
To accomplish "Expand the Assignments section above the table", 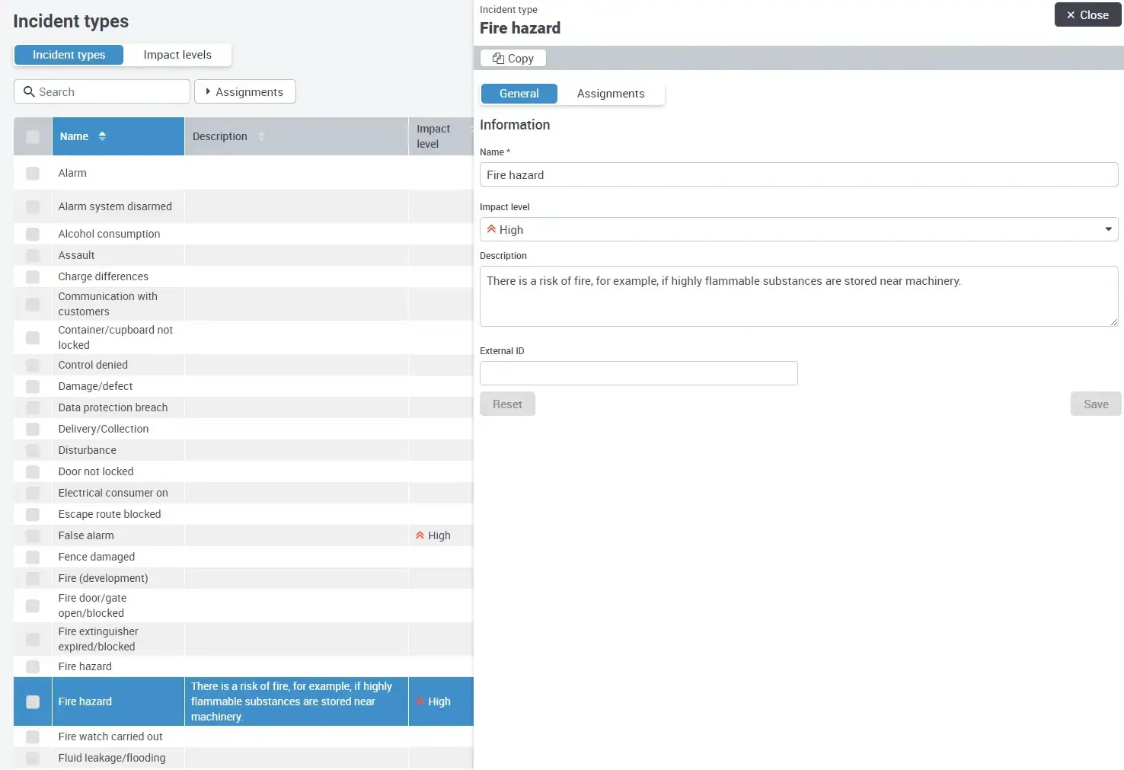I will 244,91.
